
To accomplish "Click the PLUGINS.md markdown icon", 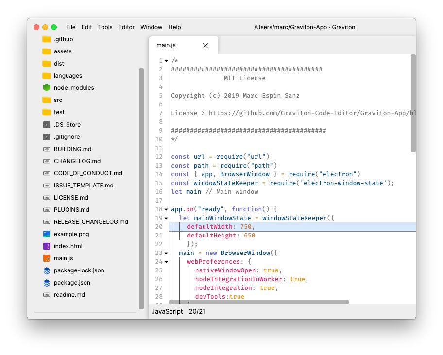I will tap(47, 210).
